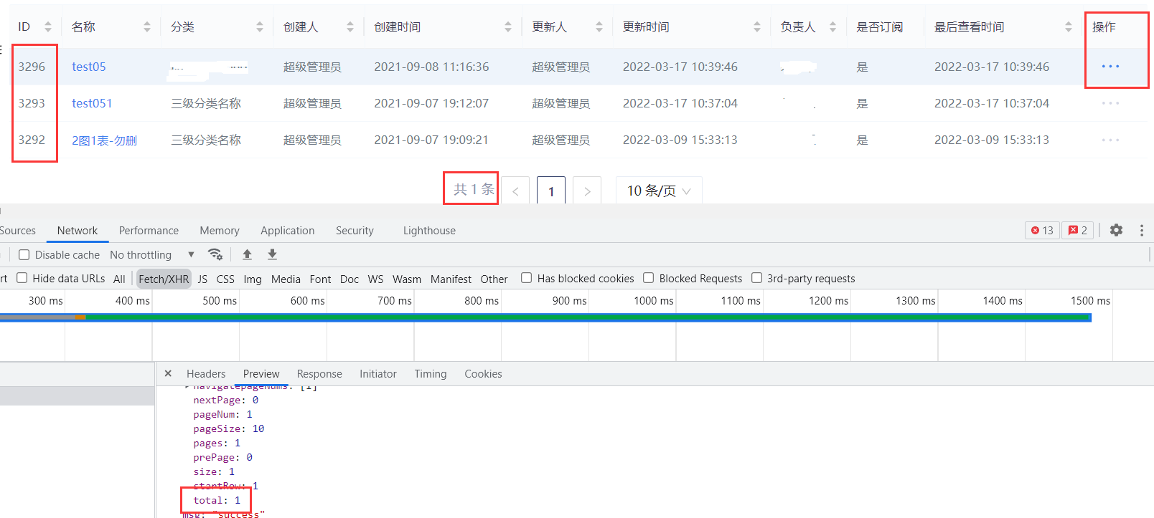This screenshot has width=1154, height=518.
Task: Open Preview tab of request
Action: pos(261,374)
